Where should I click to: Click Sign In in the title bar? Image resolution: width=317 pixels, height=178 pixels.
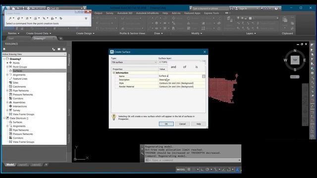[x=243, y=8]
